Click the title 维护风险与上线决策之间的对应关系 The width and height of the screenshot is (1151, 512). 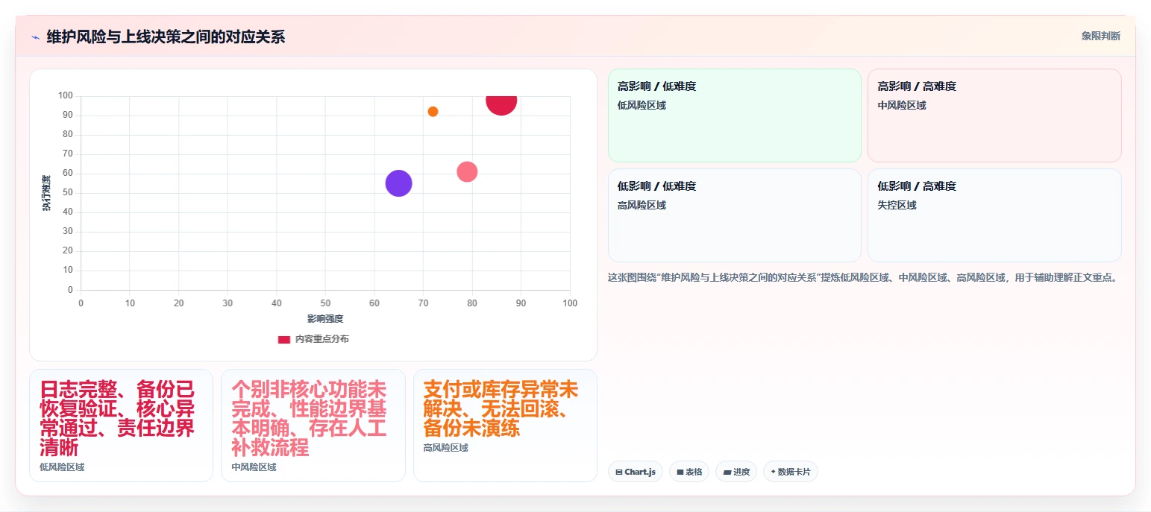[x=166, y=37]
